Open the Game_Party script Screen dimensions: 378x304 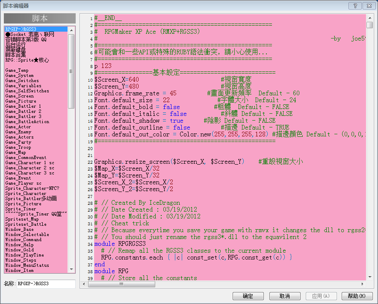(x=36, y=142)
